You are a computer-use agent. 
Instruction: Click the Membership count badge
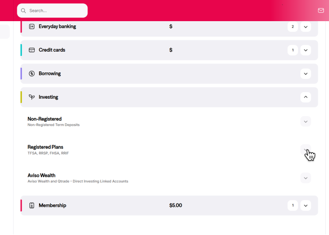(x=292, y=205)
